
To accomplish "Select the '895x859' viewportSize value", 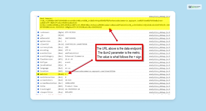I will tap(69, 92).
